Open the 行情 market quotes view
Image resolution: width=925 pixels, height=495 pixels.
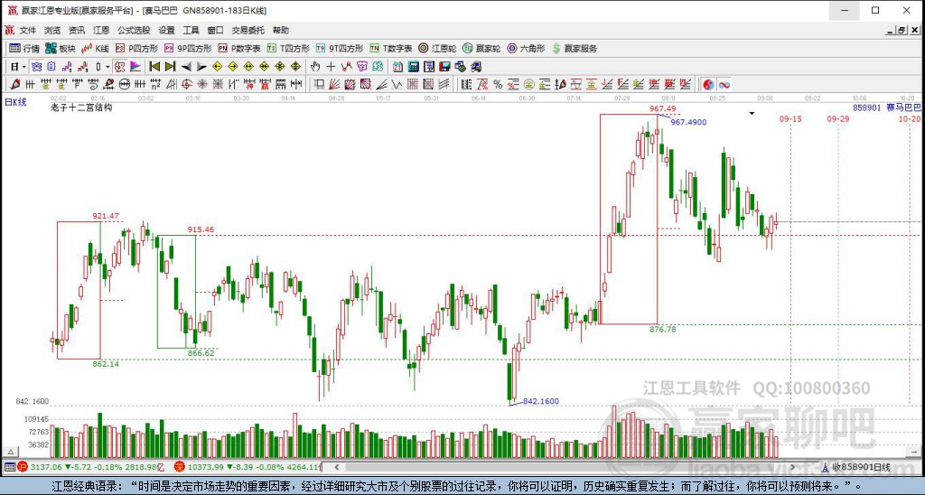pos(24,49)
